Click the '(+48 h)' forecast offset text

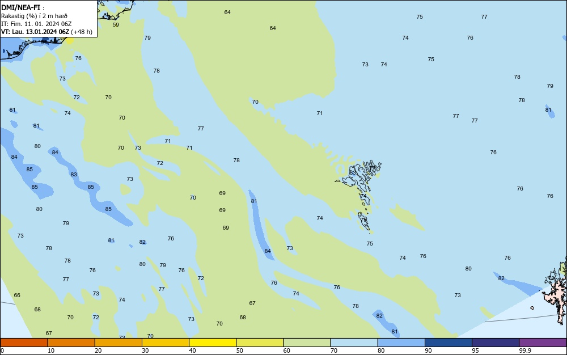pyautogui.click(x=81, y=32)
